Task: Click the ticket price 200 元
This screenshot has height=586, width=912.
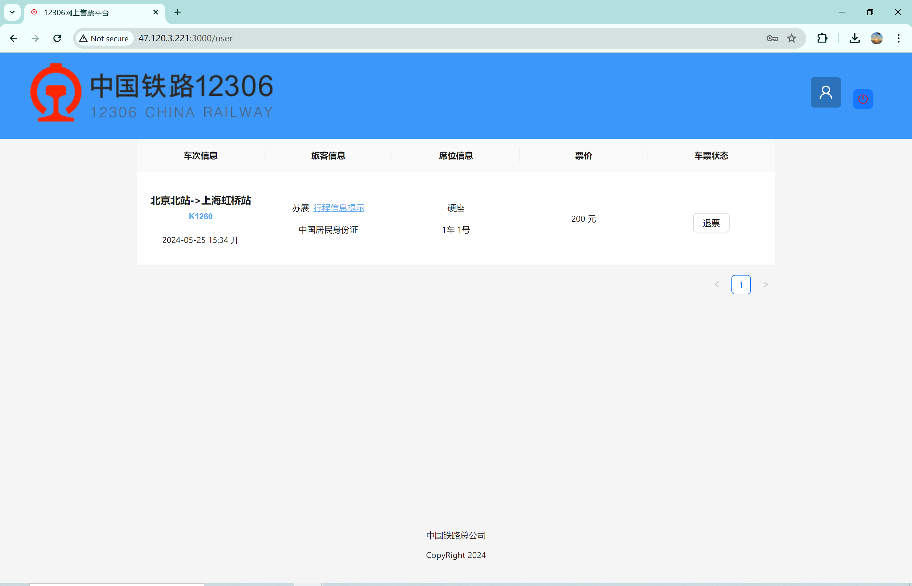Action: (583, 219)
